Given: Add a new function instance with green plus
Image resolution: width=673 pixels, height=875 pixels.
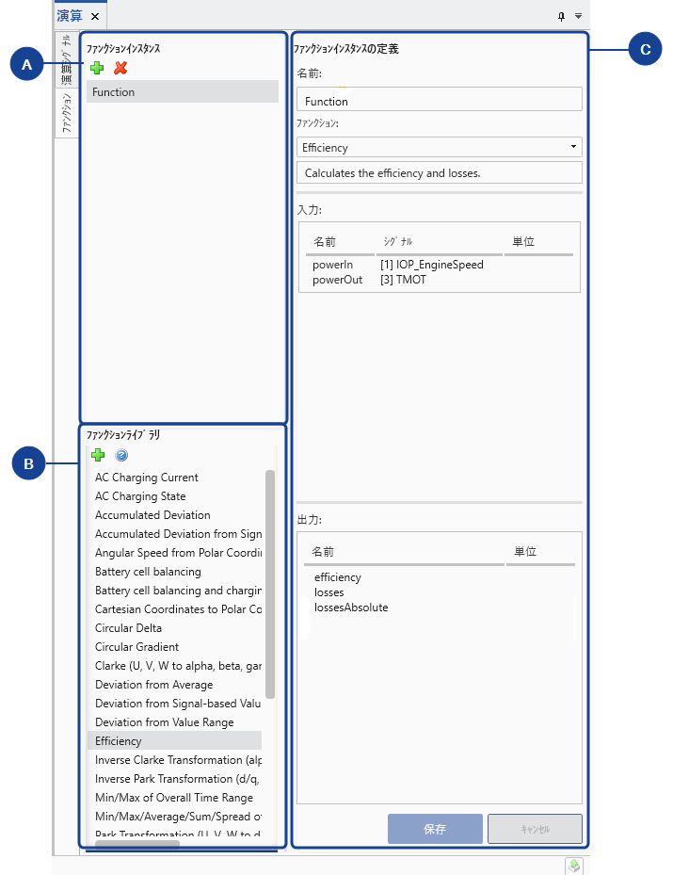Looking at the screenshot, I should (98, 68).
